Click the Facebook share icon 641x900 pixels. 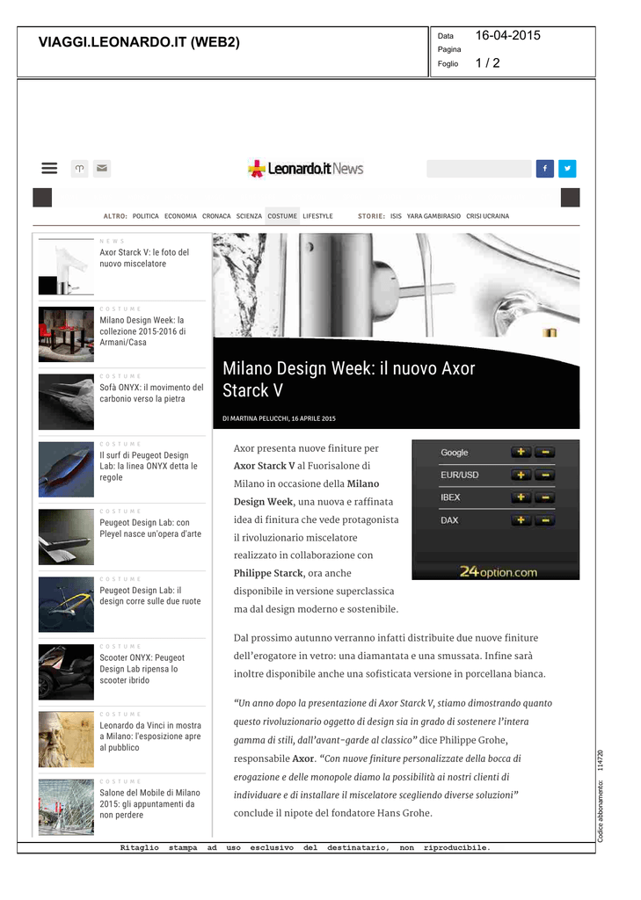pos(544,168)
